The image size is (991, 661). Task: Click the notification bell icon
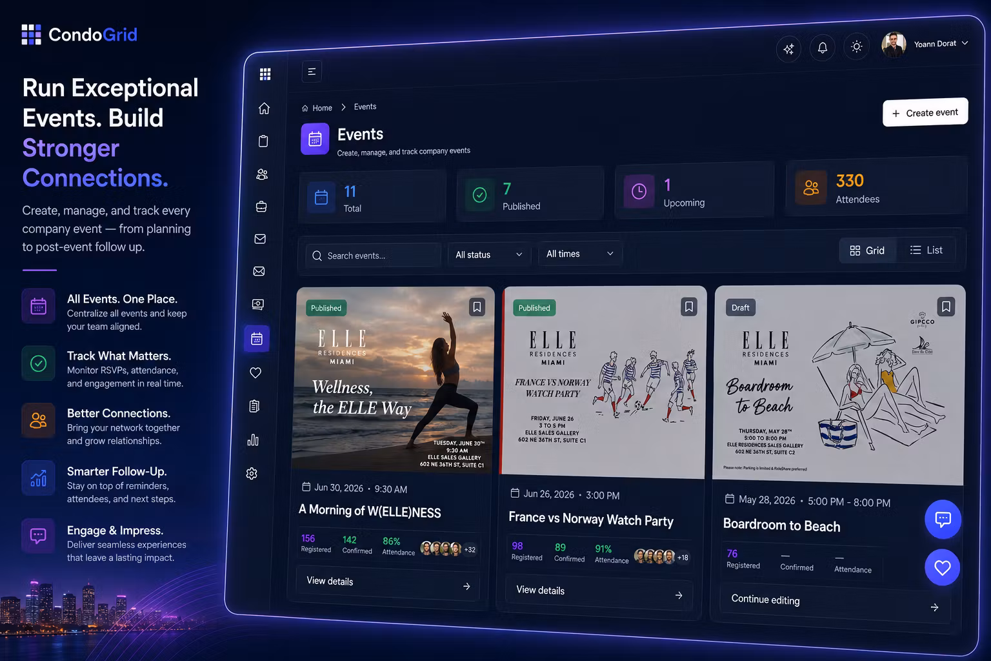[x=823, y=48]
